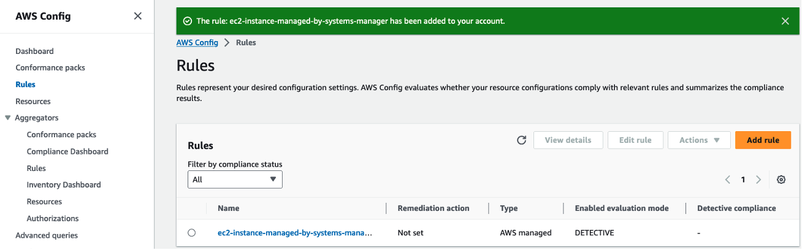Refresh the rules list
802x250 pixels.
coord(522,140)
